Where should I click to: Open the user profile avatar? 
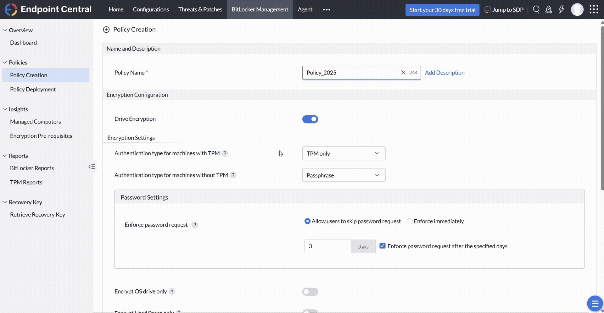577,9
